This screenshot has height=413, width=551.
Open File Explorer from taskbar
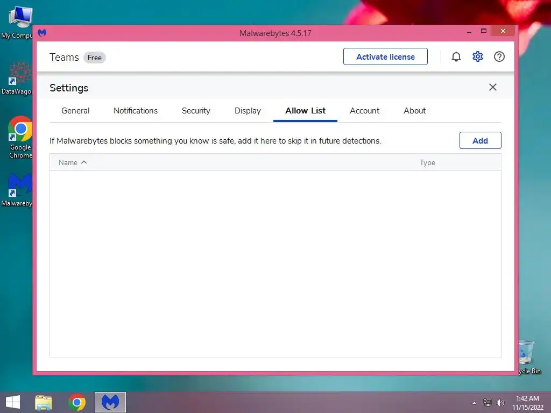click(x=44, y=402)
